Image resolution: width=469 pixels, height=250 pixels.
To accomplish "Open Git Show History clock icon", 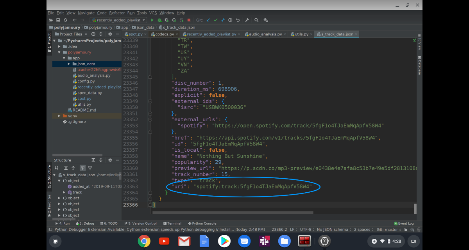I will pyautogui.click(x=230, y=20).
